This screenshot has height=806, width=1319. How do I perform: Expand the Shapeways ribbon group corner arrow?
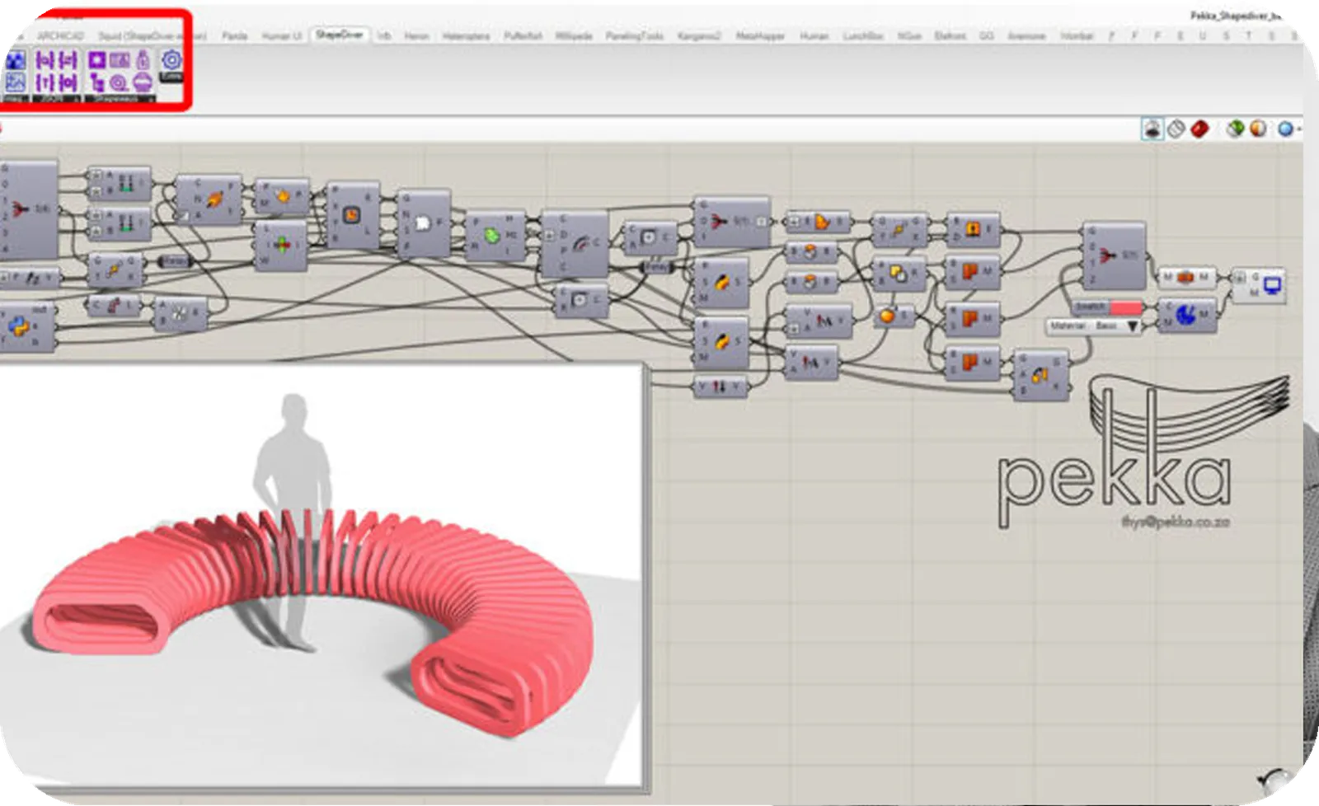[154, 98]
